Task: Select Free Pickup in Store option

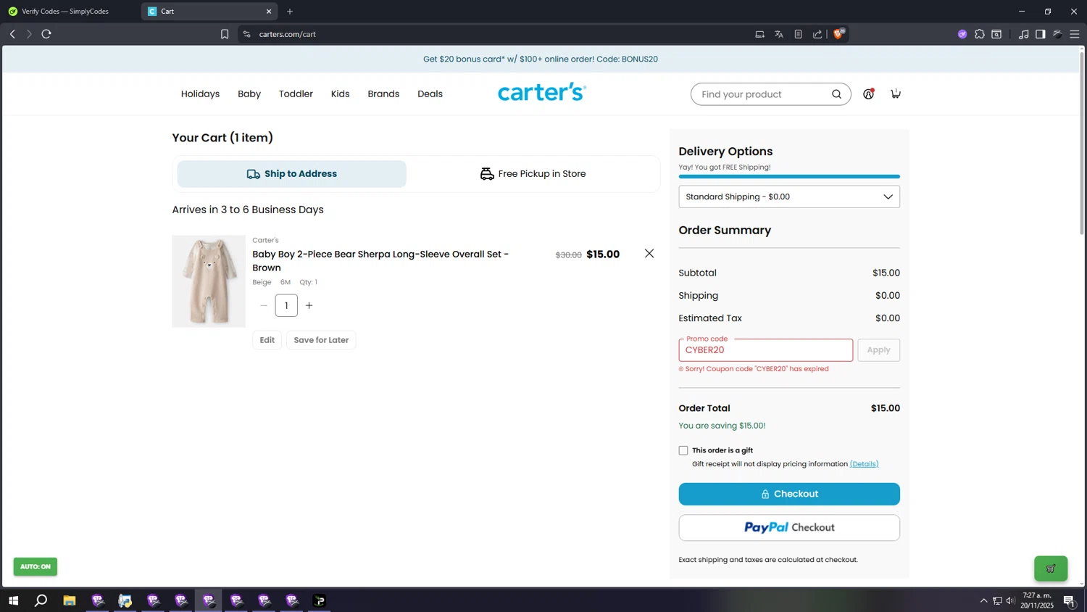Action: pos(533,174)
